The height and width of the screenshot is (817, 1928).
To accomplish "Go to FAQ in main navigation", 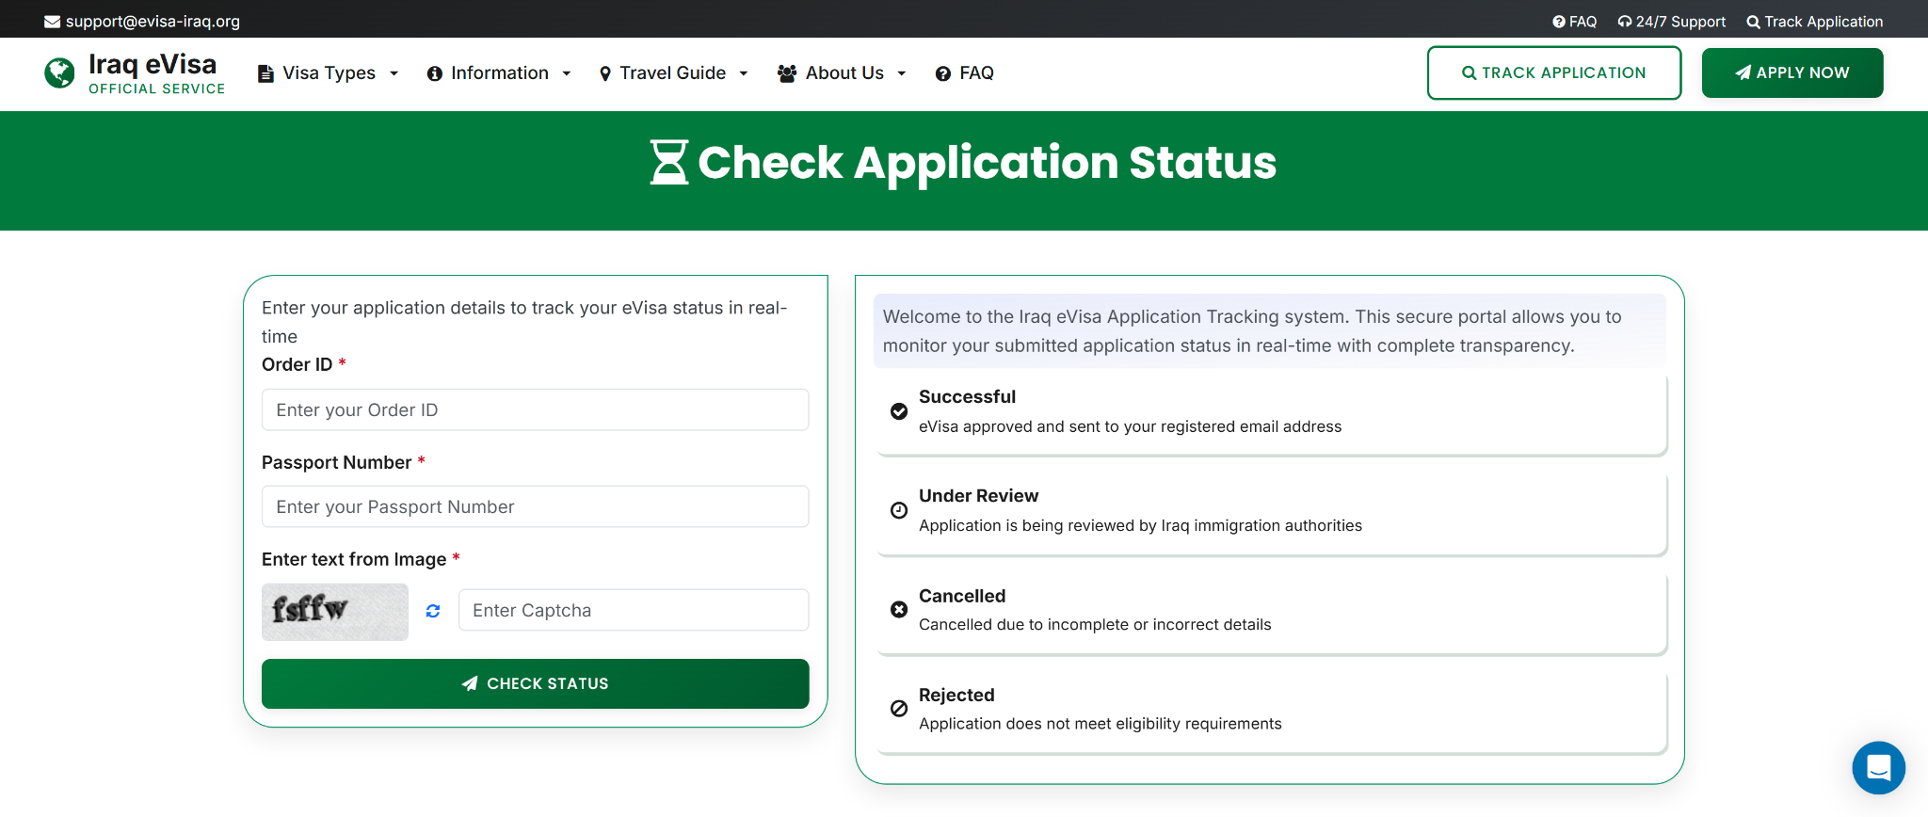I will tap(965, 73).
